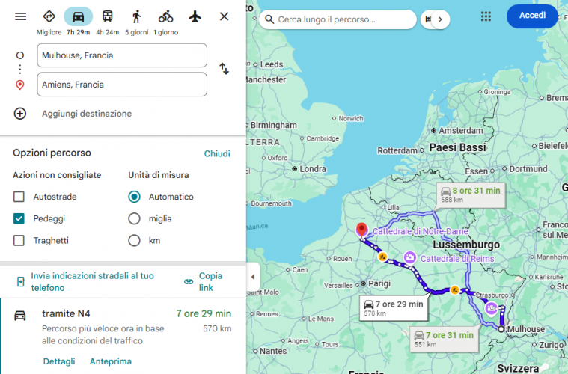Click the Londra city label
568x374 pixels.
(x=313, y=169)
